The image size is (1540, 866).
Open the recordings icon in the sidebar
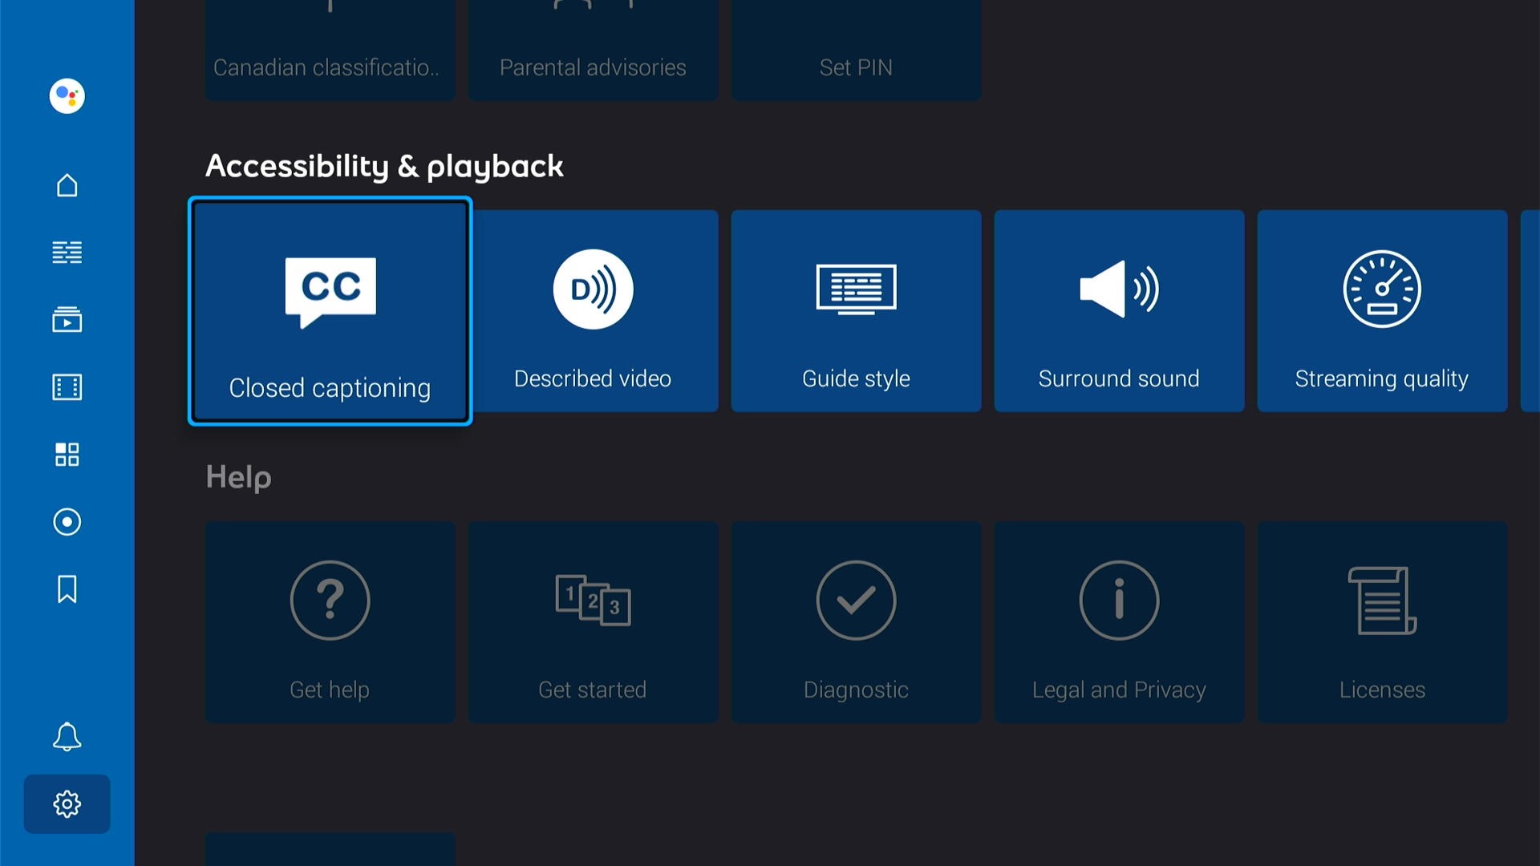pos(67,522)
